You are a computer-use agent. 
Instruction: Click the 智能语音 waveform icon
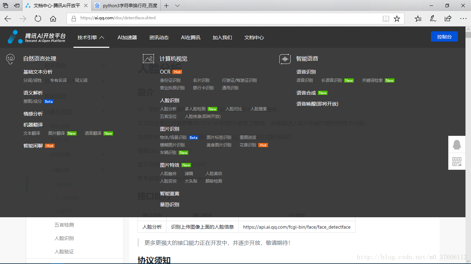point(285,59)
